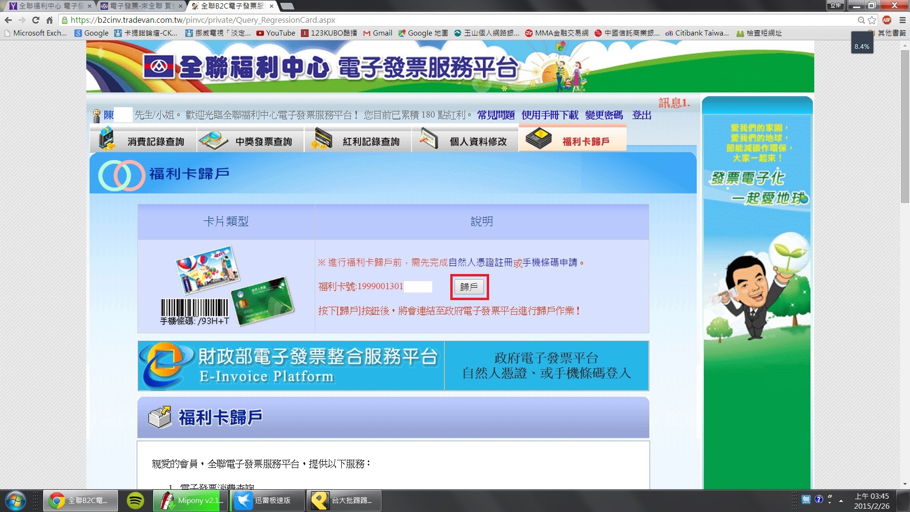The image size is (910, 512).
Task: Open 紅利記錄查詢 tab
Action: 358,140
